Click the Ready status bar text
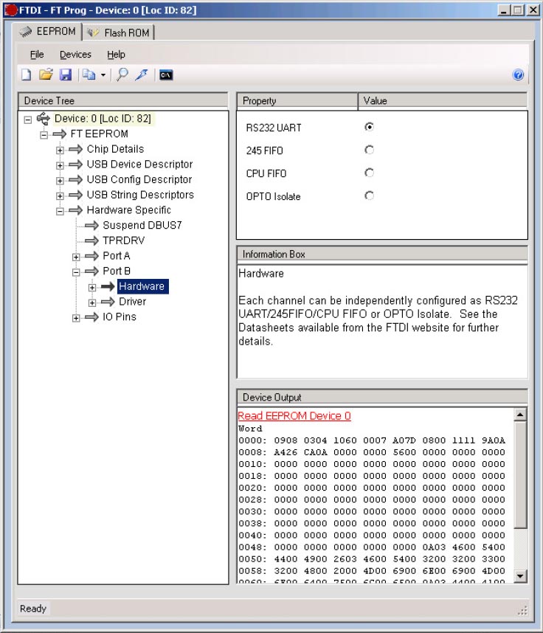The height and width of the screenshot is (633, 543). [33, 609]
